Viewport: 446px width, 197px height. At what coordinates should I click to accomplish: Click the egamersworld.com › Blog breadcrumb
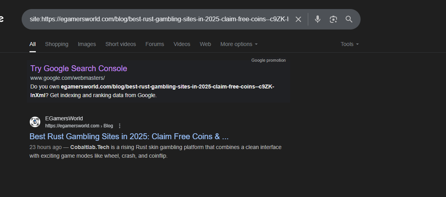[79, 126]
